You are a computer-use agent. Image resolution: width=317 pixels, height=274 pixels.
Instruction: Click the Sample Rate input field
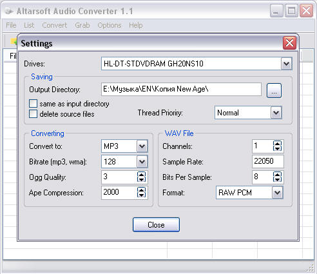click(x=268, y=161)
